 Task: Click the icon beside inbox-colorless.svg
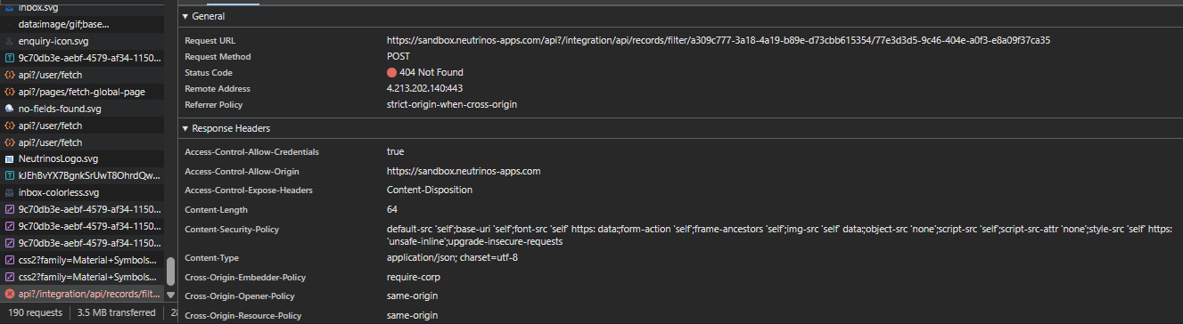coord(10,192)
